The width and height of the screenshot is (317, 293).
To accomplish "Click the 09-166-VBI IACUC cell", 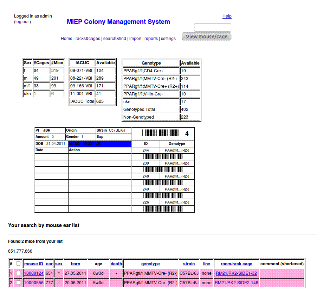I will click(x=82, y=86).
